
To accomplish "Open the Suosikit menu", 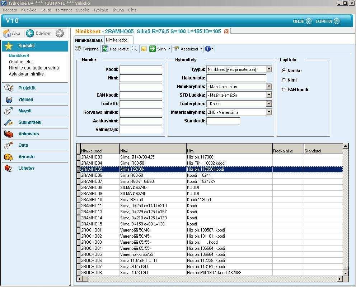I will pyautogui.click(x=83, y=10).
